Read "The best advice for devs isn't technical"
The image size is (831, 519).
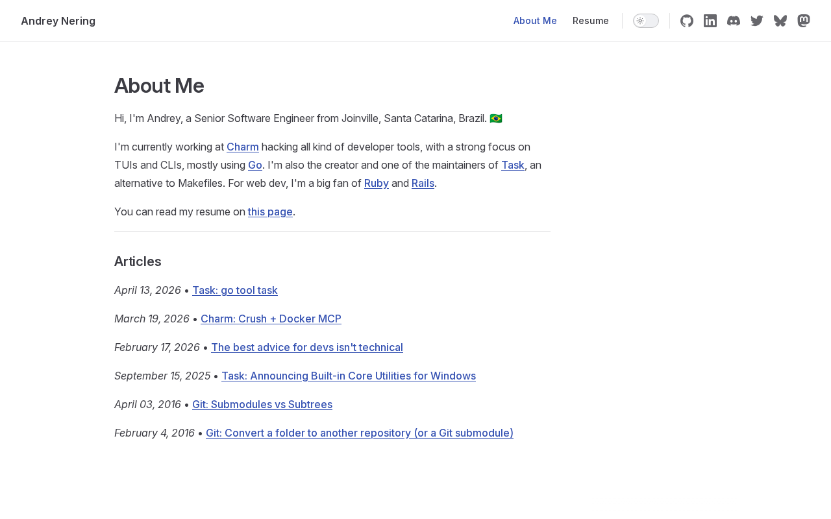(307, 347)
